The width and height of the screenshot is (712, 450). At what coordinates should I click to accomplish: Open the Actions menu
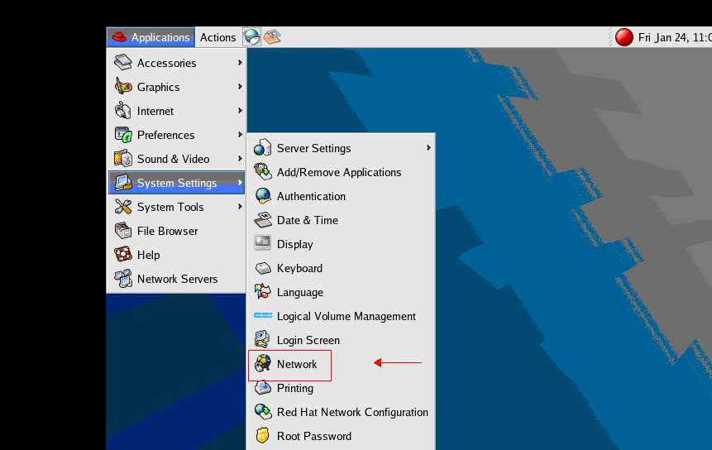pyautogui.click(x=218, y=37)
